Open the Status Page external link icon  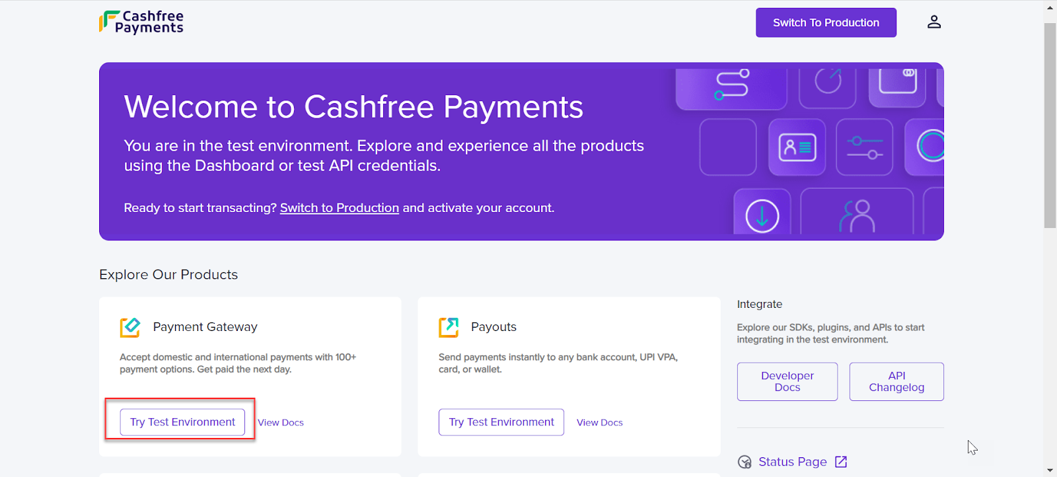(x=841, y=462)
